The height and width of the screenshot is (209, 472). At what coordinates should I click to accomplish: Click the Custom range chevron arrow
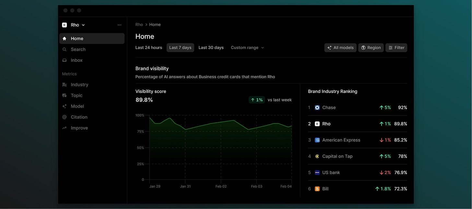click(263, 48)
